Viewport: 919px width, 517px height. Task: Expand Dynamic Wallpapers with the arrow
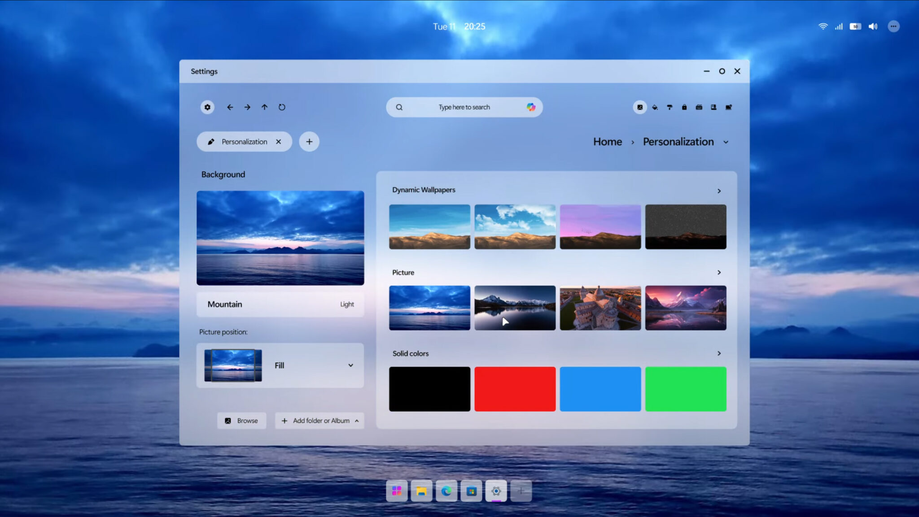[x=719, y=190]
